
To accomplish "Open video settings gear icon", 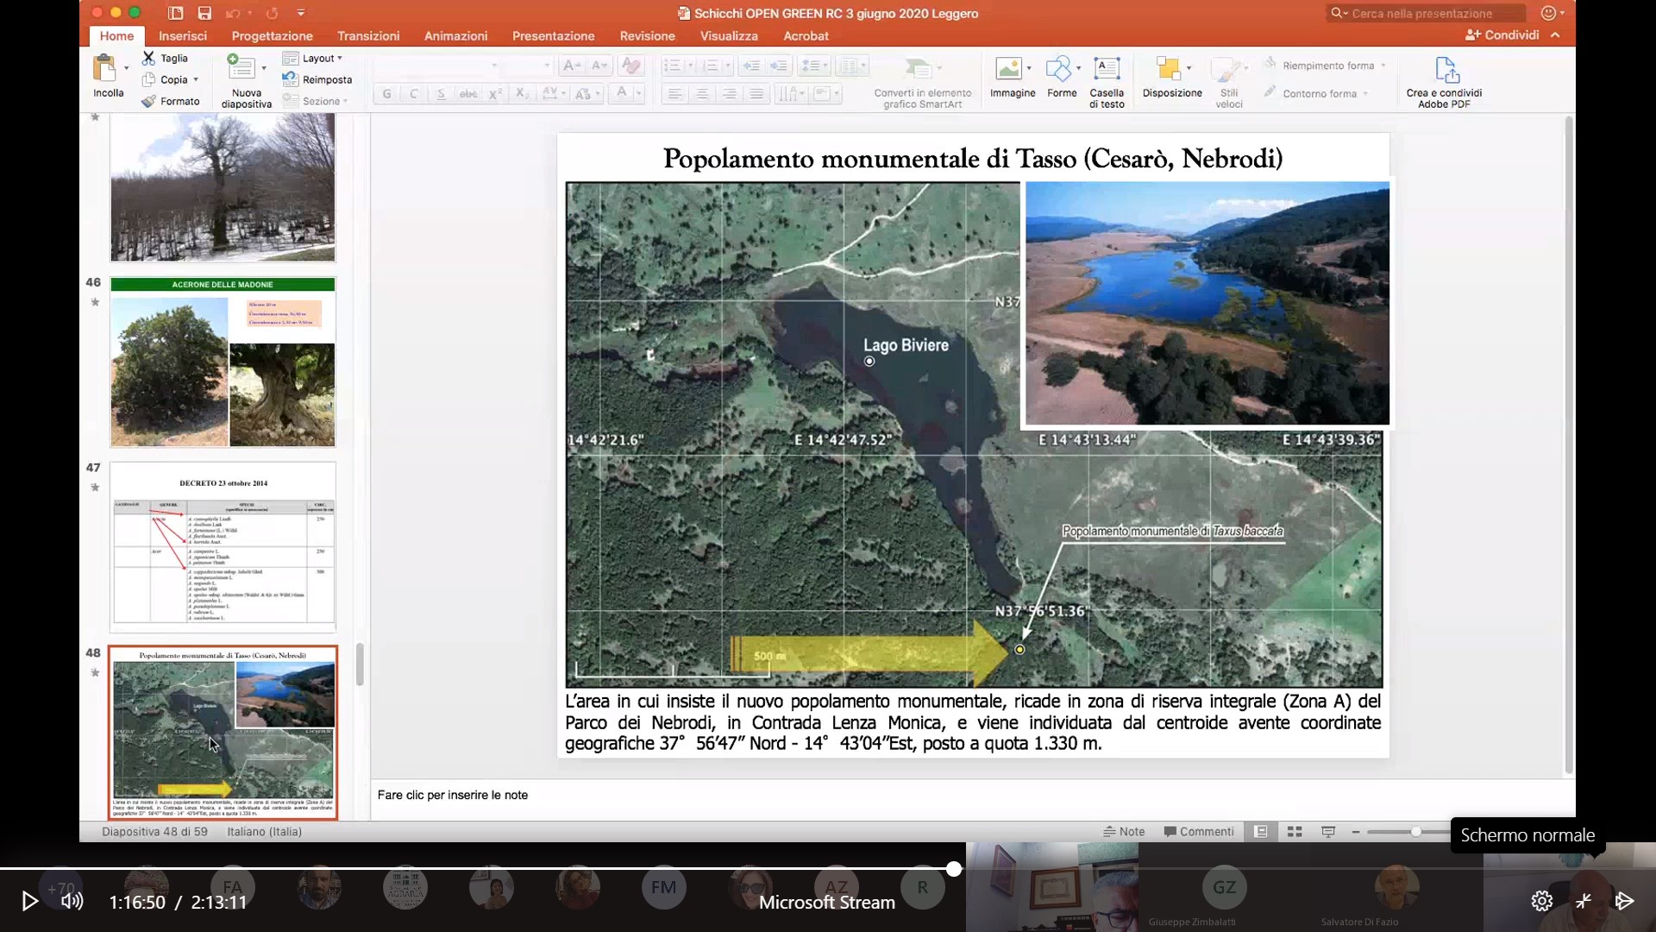I will pyautogui.click(x=1541, y=901).
